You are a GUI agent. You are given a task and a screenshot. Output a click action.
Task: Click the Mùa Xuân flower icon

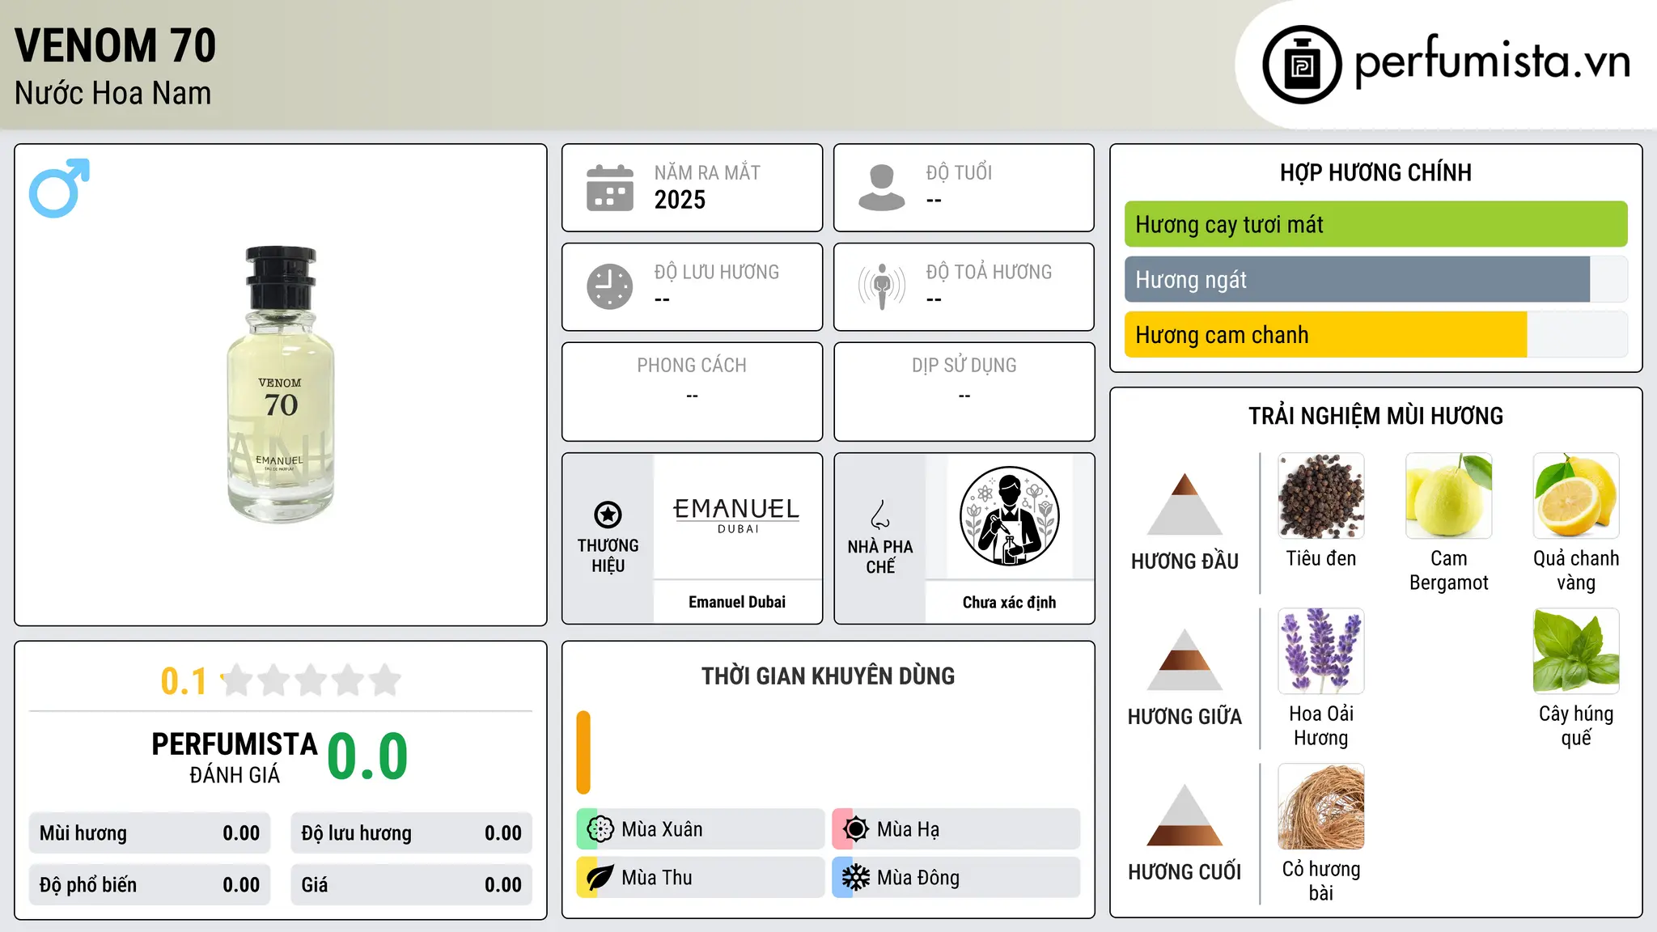pos(600,829)
